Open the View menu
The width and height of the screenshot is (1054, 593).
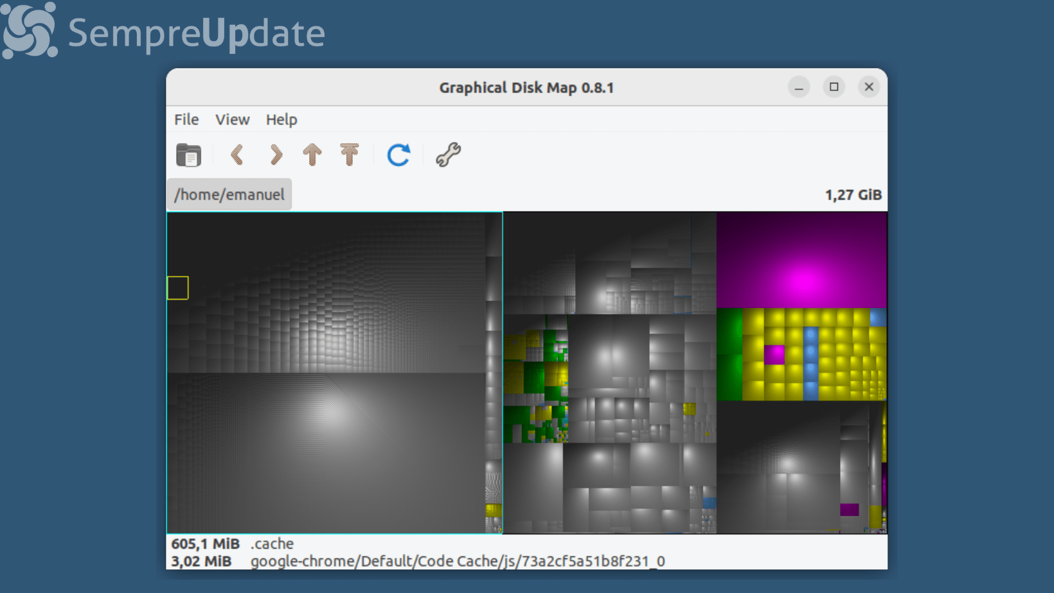232,119
